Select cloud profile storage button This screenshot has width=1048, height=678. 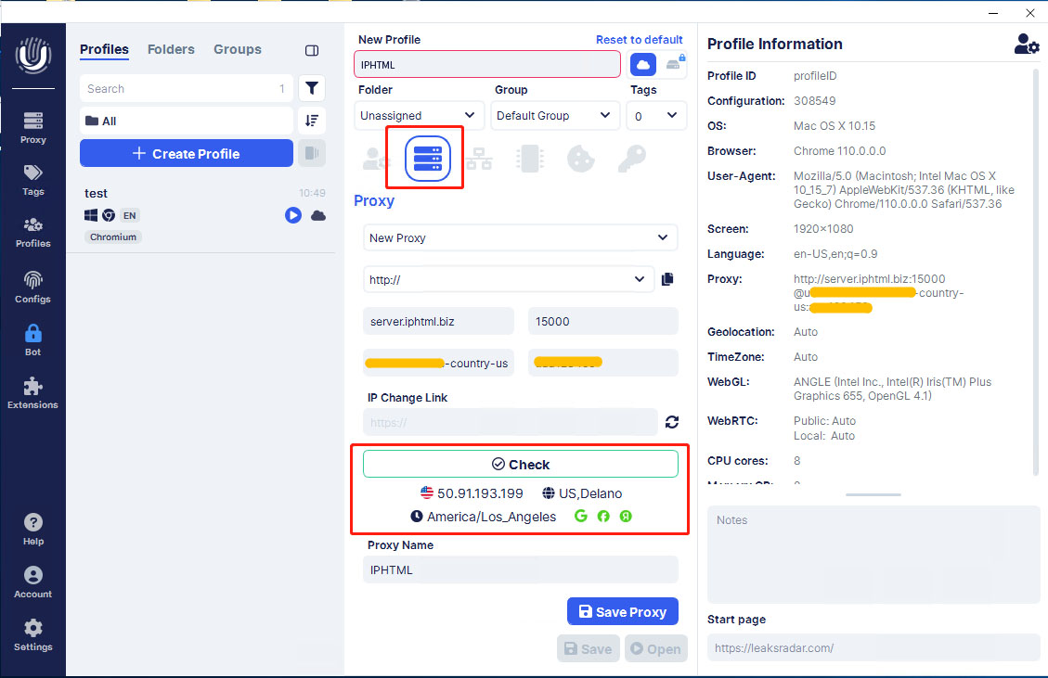pos(643,65)
